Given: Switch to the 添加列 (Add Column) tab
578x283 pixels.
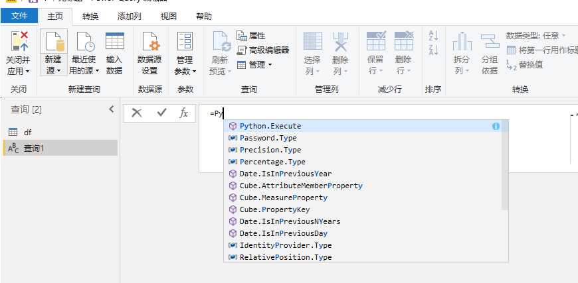Looking at the screenshot, I should (129, 16).
